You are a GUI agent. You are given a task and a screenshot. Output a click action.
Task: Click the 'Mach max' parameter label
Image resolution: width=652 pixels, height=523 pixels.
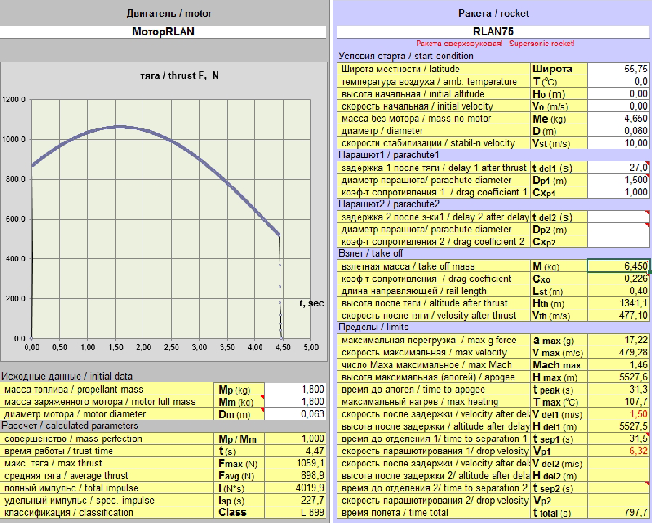(556, 365)
